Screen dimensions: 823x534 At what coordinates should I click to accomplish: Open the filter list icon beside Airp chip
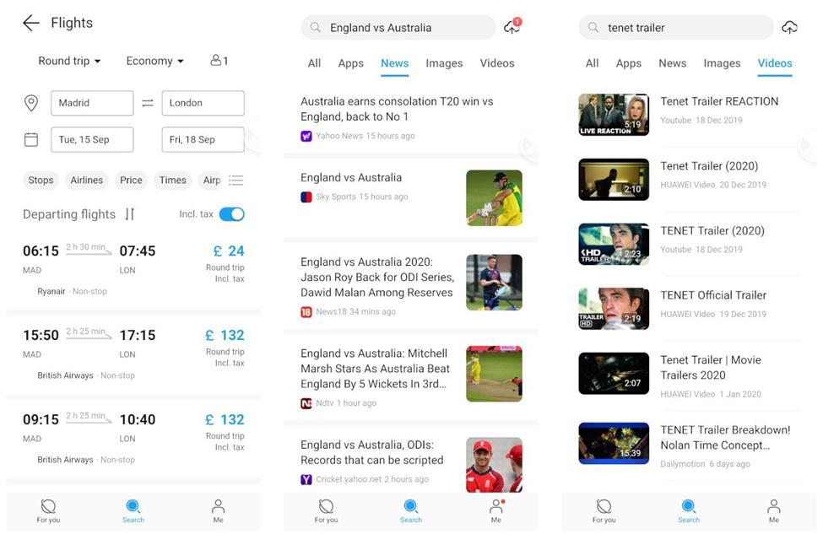(236, 181)
